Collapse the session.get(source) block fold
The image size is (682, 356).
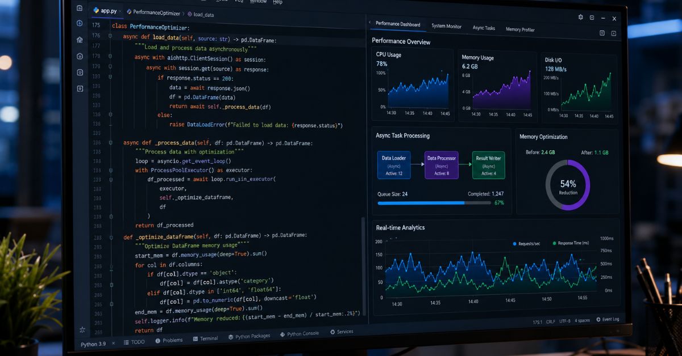point(110,66)
